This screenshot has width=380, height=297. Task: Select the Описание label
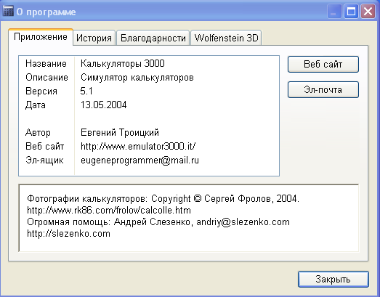pos(47,78)
